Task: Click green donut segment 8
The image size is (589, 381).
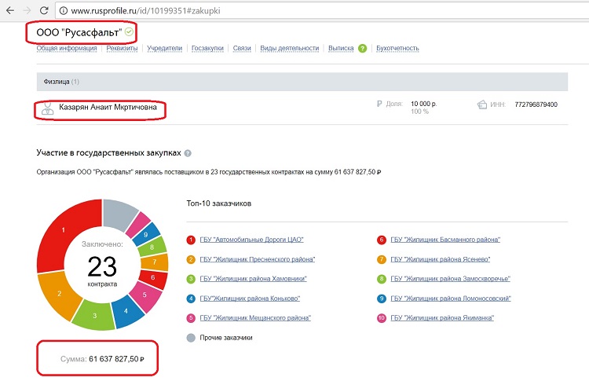Action: pos(152,247)
